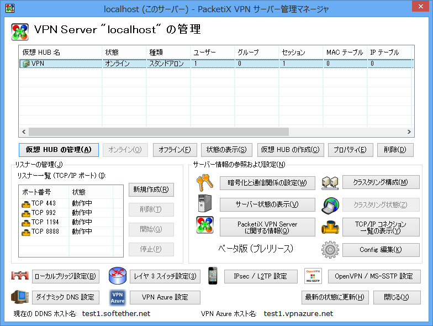Image resolution: width=433 pixels, height=326 pixels.
Task: Open ダイナミック DNS 設定 button
Action: pyautogui.click(x=66, y=297)
